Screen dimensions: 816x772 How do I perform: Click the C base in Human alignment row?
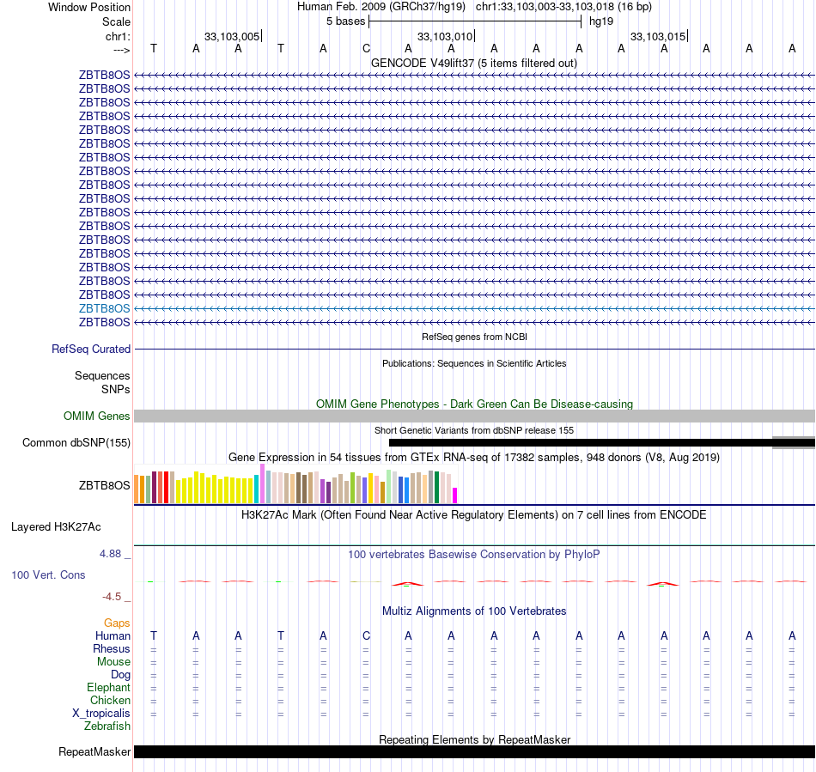[366, 635]
